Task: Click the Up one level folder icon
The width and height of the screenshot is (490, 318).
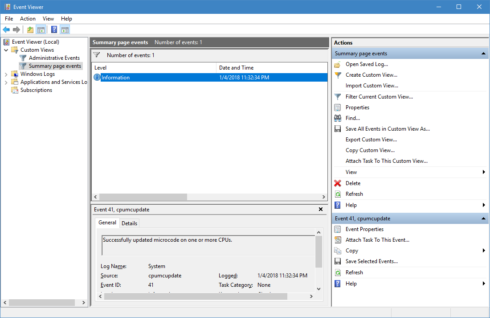Action: click(x=30, y=30)
